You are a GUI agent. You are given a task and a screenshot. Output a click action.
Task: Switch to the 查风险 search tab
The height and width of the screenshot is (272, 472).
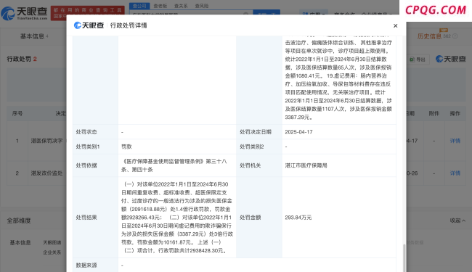(x=201, y=6)
